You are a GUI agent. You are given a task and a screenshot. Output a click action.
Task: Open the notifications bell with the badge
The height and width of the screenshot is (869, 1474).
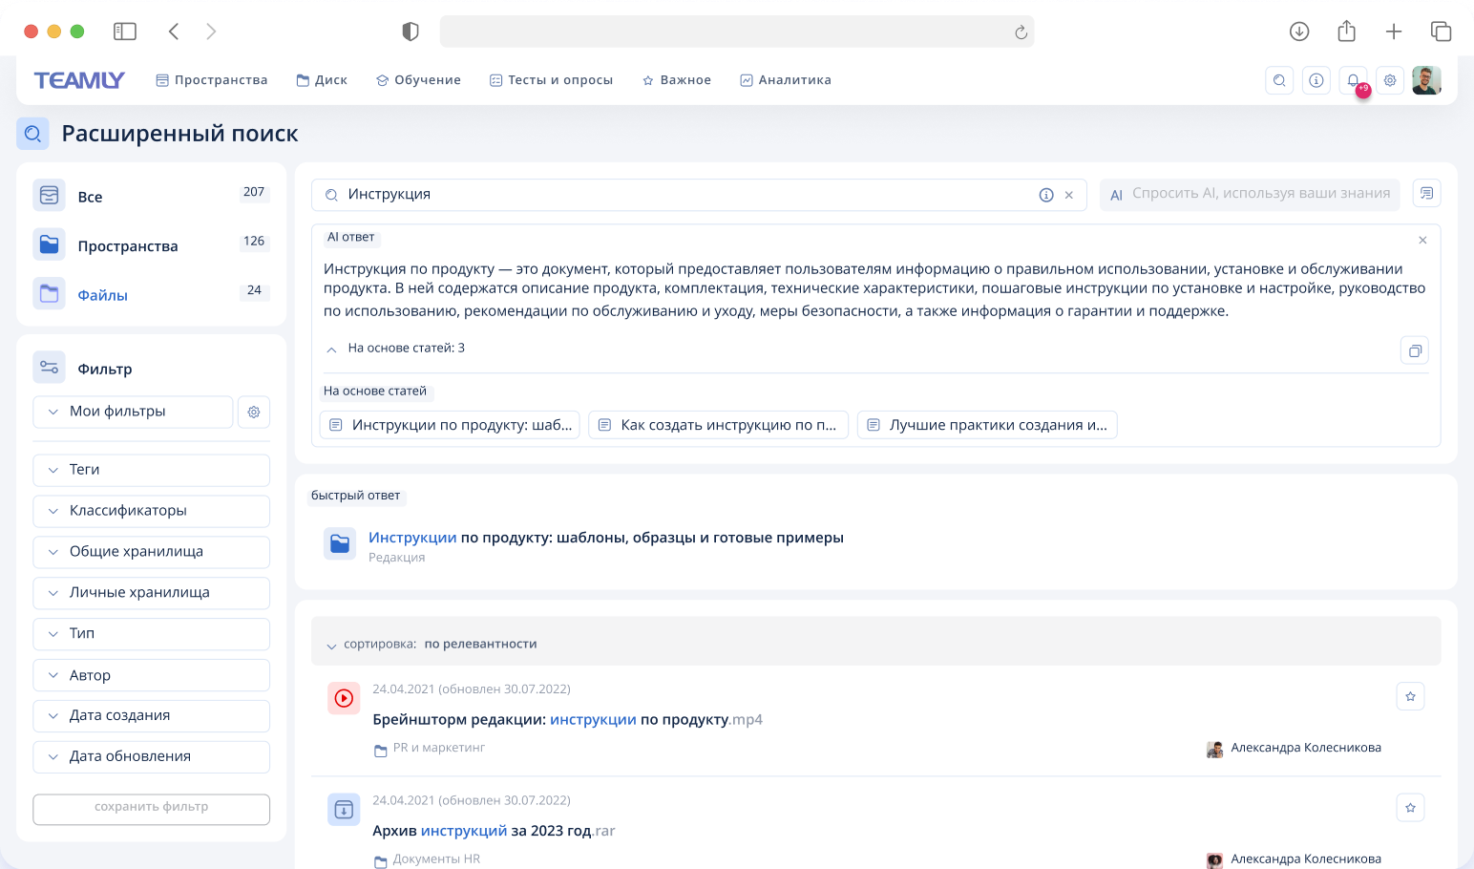[1353, 80]
